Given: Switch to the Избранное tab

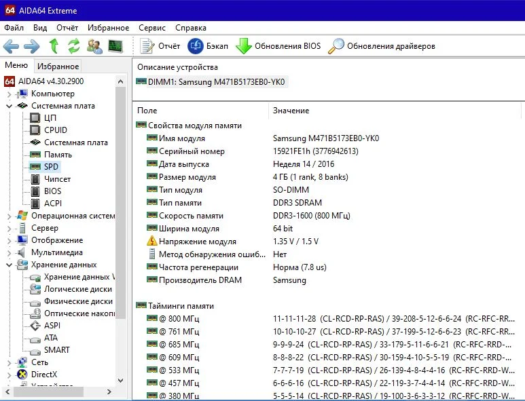Looking at the screenshot, I should (x=58, y=66).
